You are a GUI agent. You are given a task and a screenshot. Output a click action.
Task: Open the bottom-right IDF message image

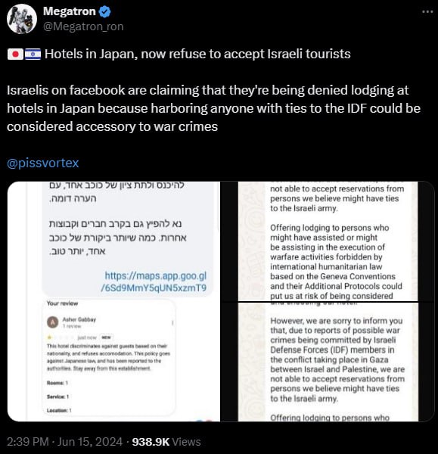[328, 362]
